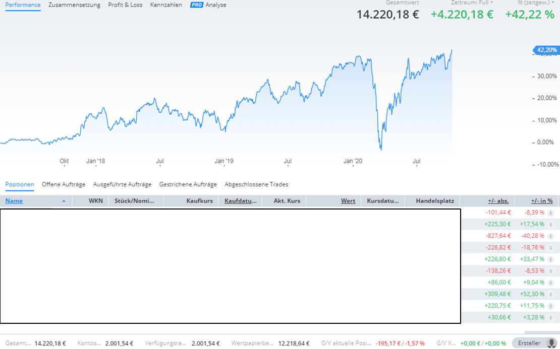Open info icon for +9,04 % row
The width and height of the screenshot is (560, 349).
(551, 283)
